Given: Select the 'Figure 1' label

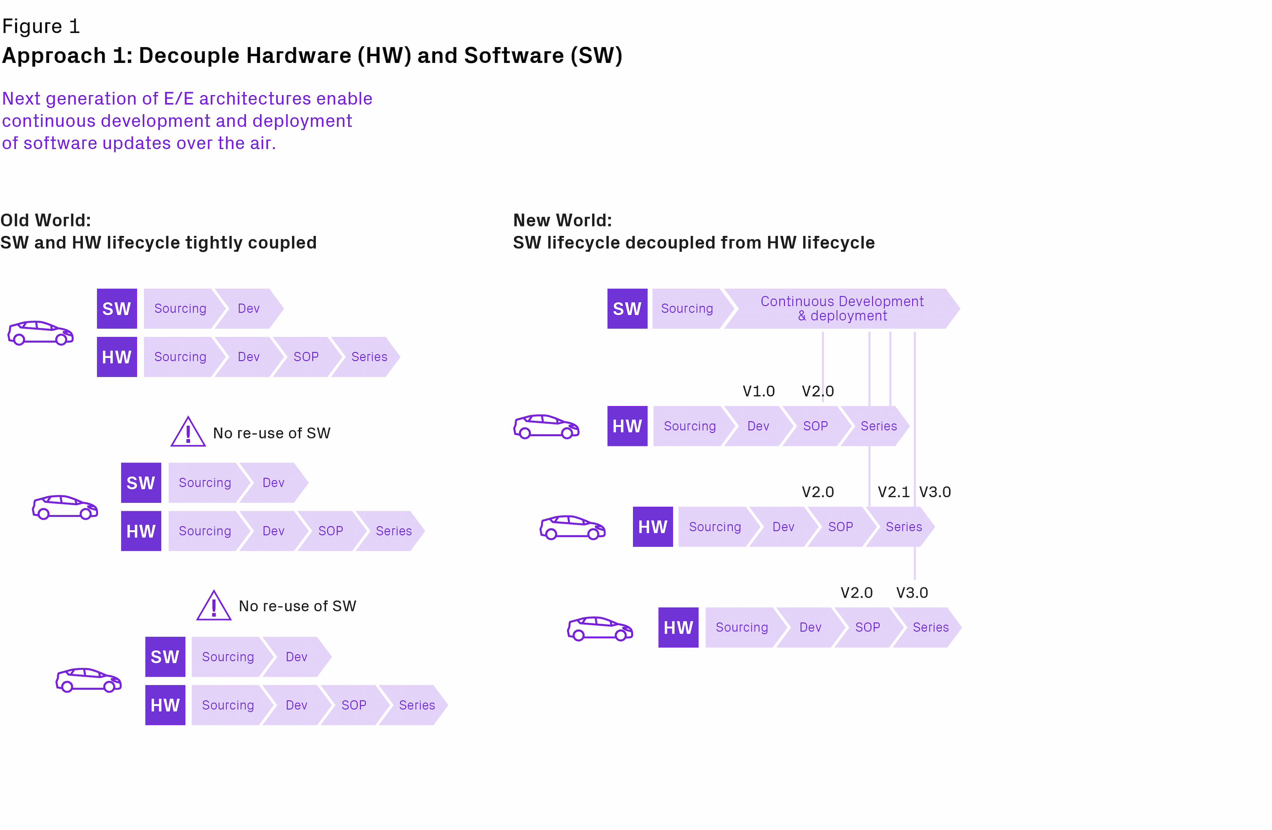Looking at the screenshot, I should coord(41,26).
